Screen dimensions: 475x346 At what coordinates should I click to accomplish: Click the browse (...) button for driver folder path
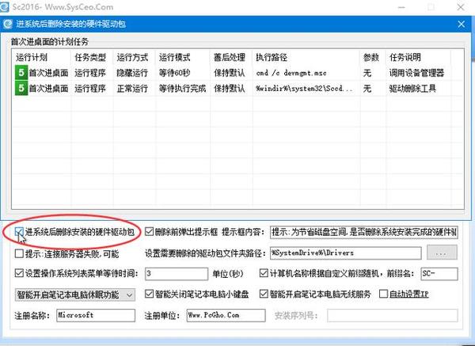tap(442, 253)
